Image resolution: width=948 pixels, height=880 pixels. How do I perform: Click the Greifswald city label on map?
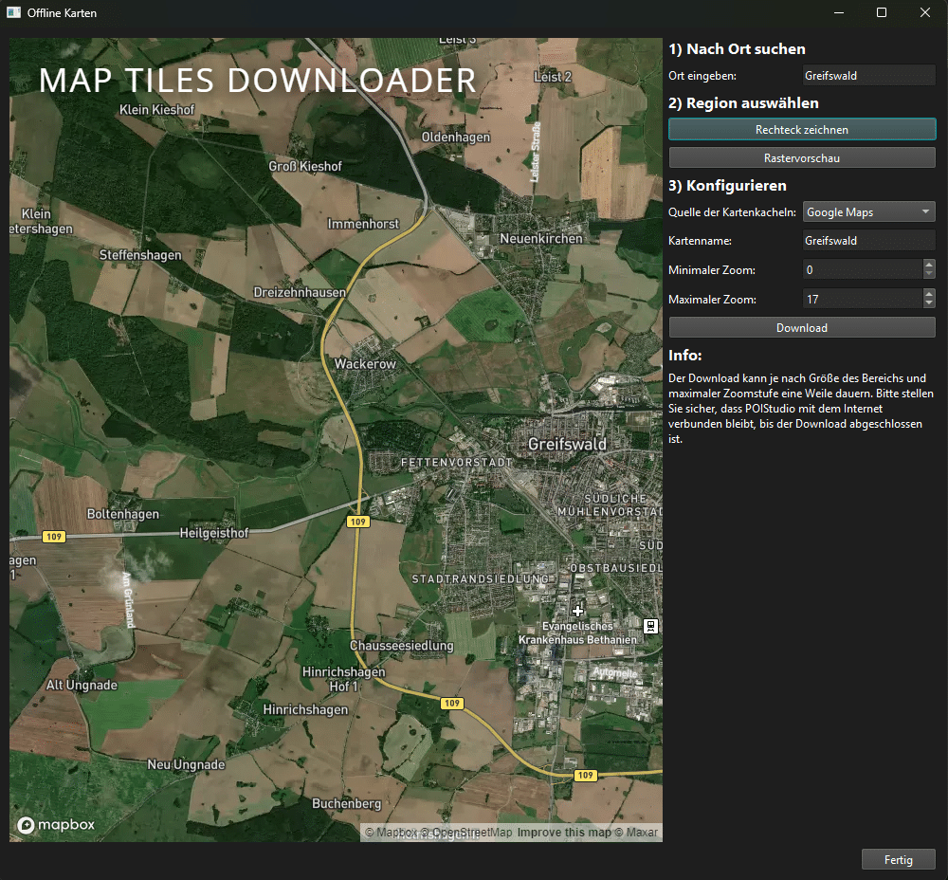[x=567, y=444]
